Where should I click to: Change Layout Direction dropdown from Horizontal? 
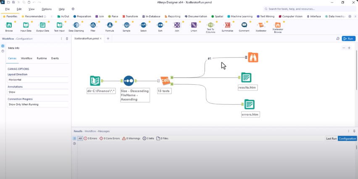(38, 80)
